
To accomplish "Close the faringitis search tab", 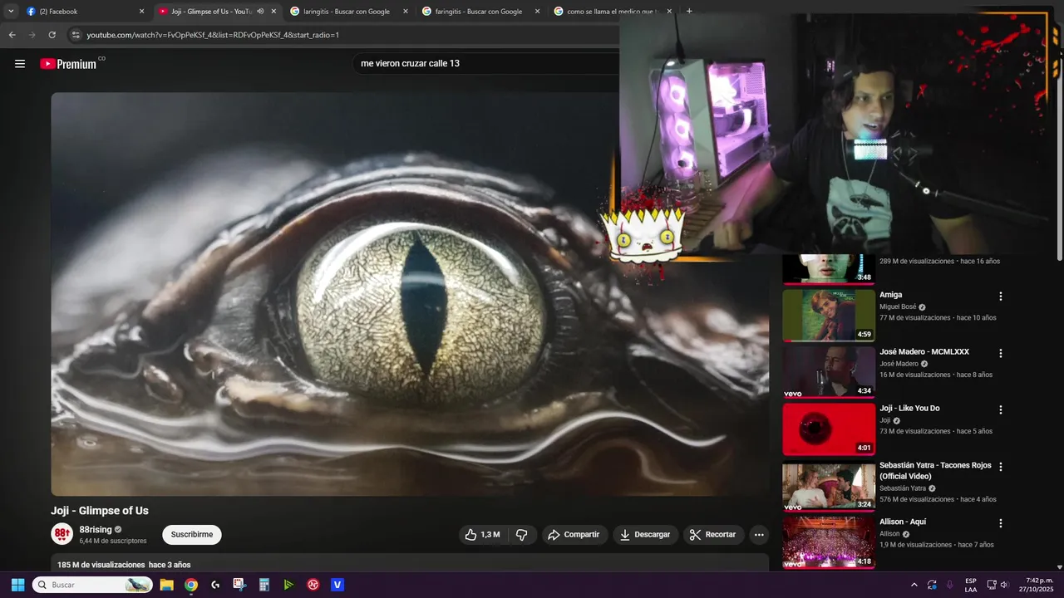I will click(x=537, y=12).
